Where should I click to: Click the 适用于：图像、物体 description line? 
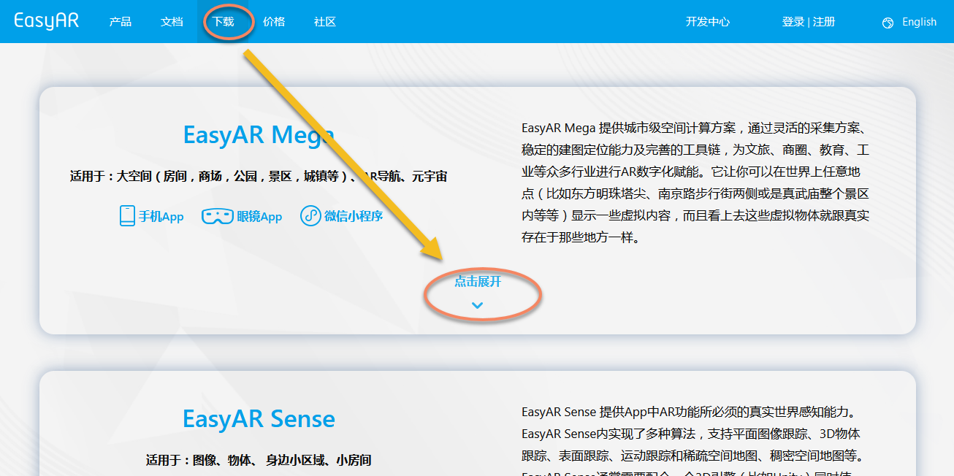point(259,461)
